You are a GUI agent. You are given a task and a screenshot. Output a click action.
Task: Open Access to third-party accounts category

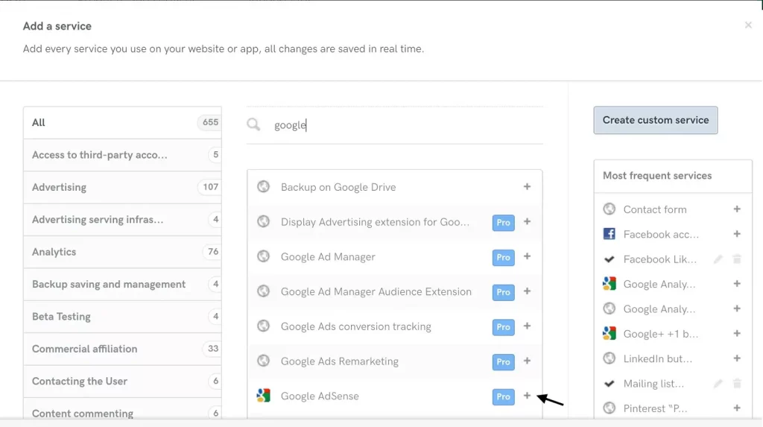pyautogui.click(x=122, y=155)
